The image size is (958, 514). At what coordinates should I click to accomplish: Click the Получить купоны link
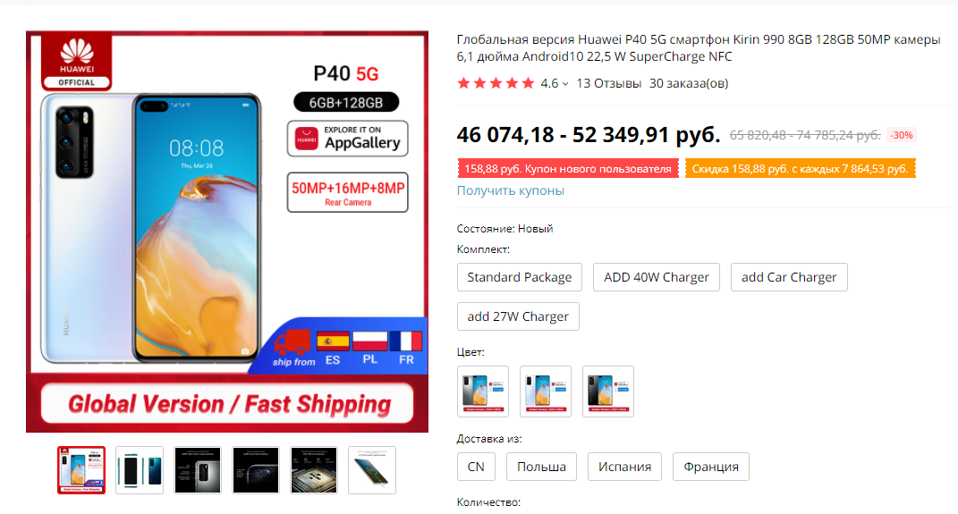pos(510,190)
